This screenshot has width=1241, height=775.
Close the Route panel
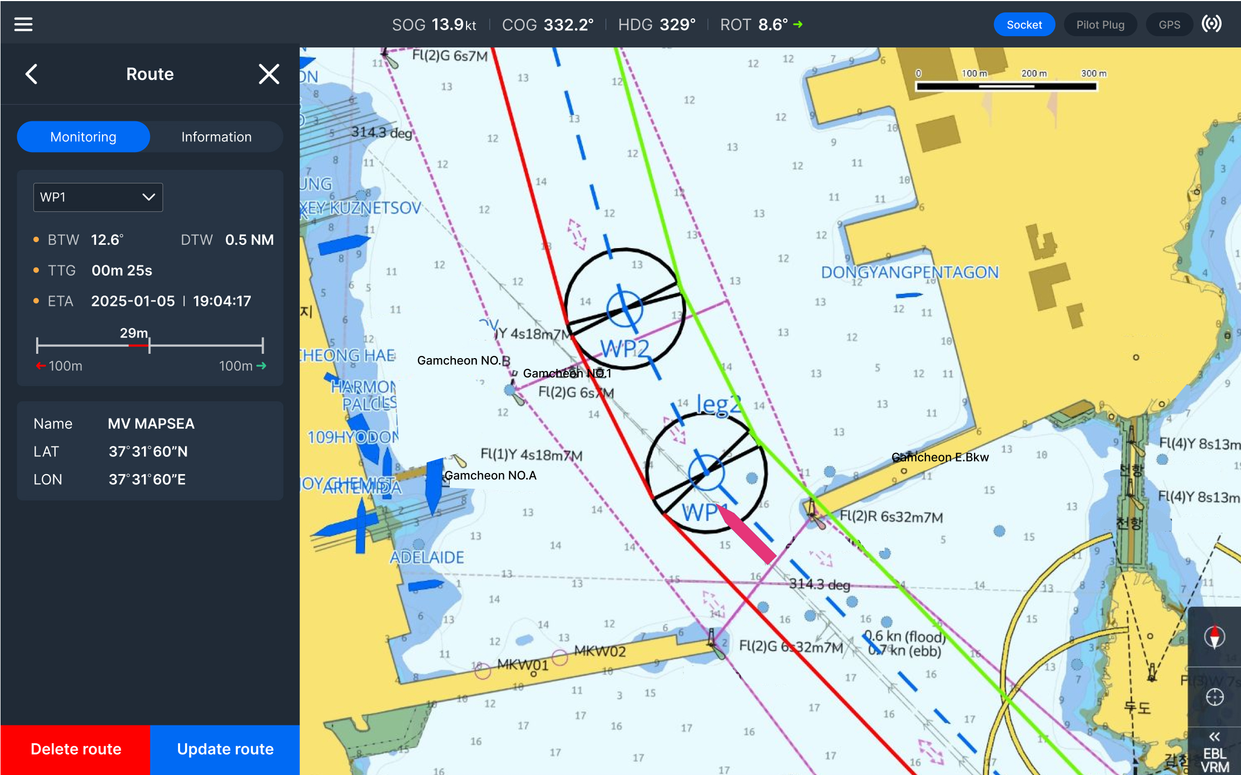pos(269,74)
